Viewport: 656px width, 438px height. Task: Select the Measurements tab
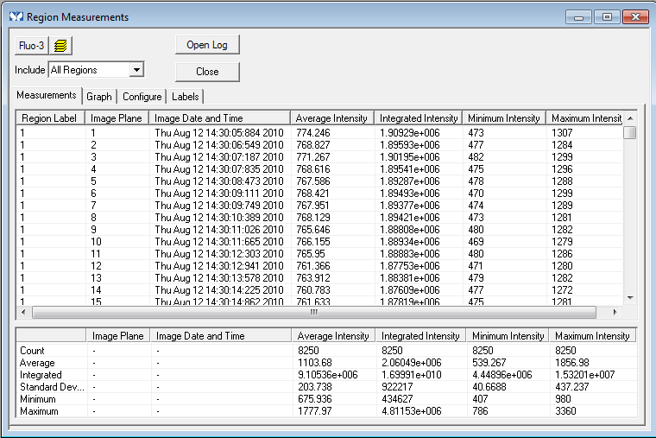(x=47, y=96)
